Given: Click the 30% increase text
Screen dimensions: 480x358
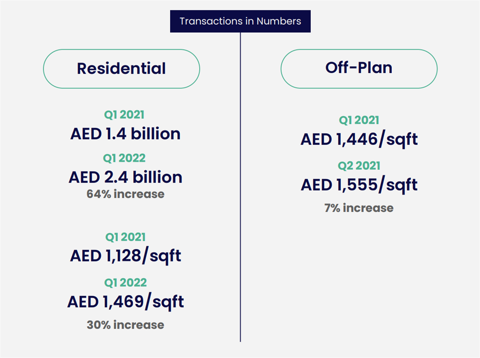Looking at the screenshot, I should [x=126, y=325].
